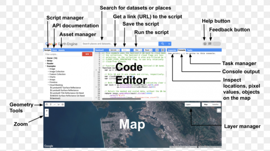Select the Sentinel2 script in the list
This screenshot has width=270, height=151.
coord(56,98)
